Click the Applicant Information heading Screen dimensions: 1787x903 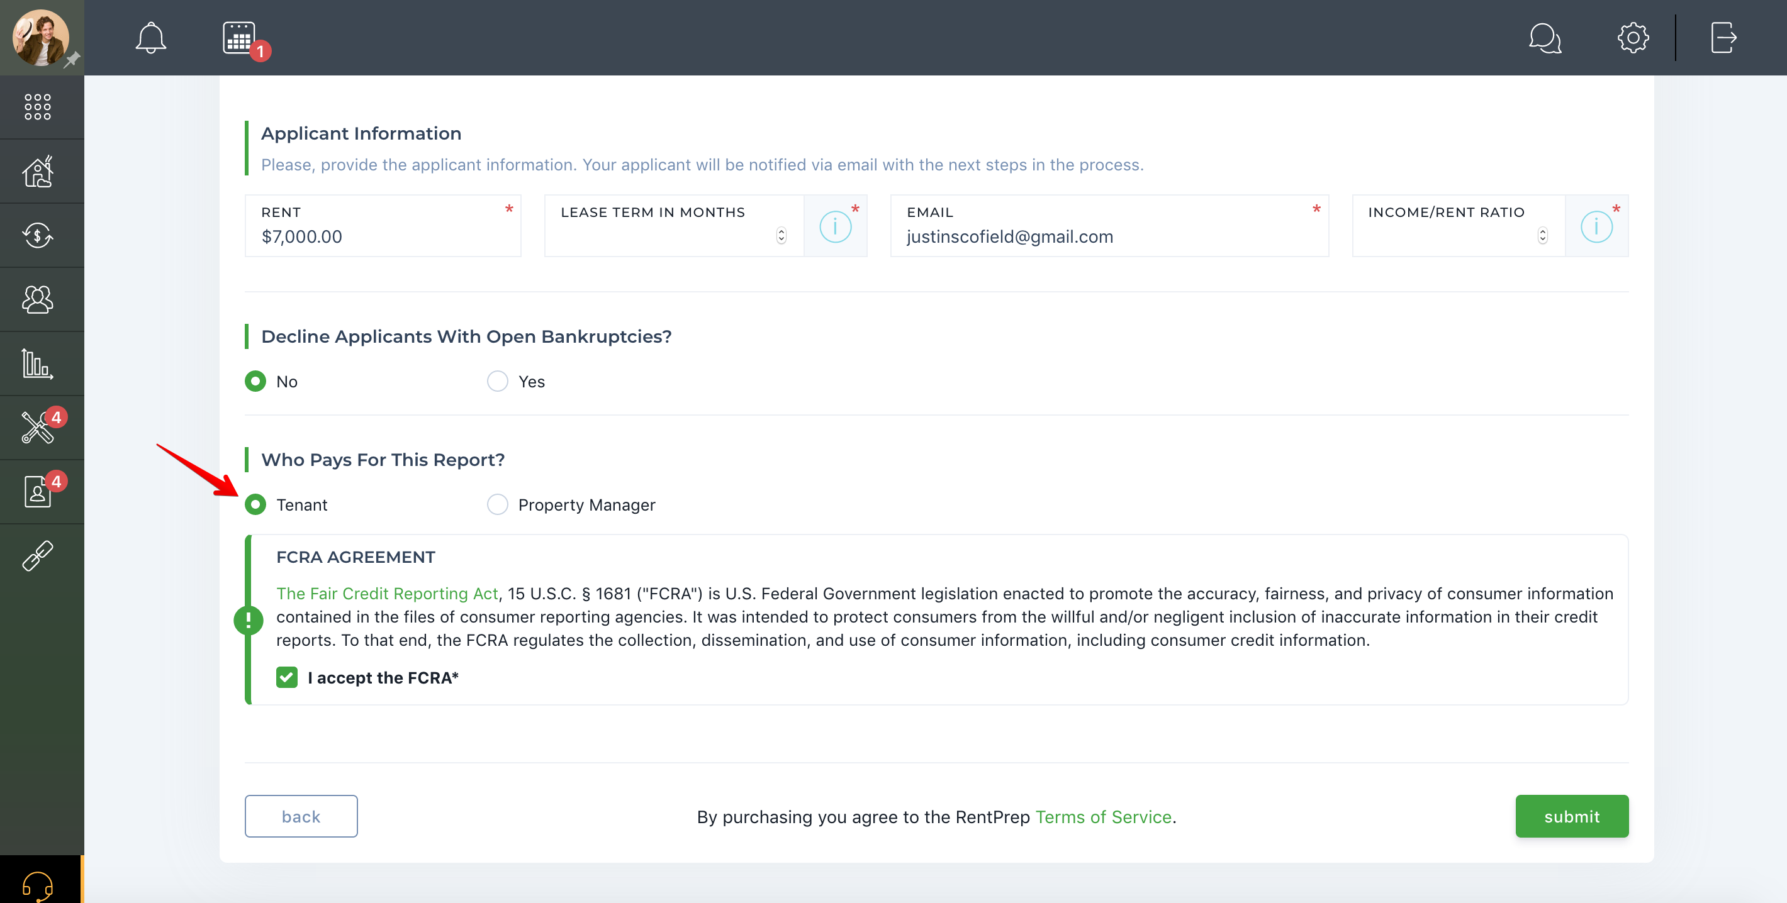[x=361, y=133]
